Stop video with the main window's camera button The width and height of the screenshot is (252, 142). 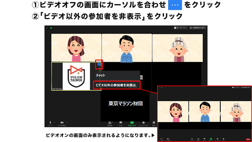click(x=62, y=123)
